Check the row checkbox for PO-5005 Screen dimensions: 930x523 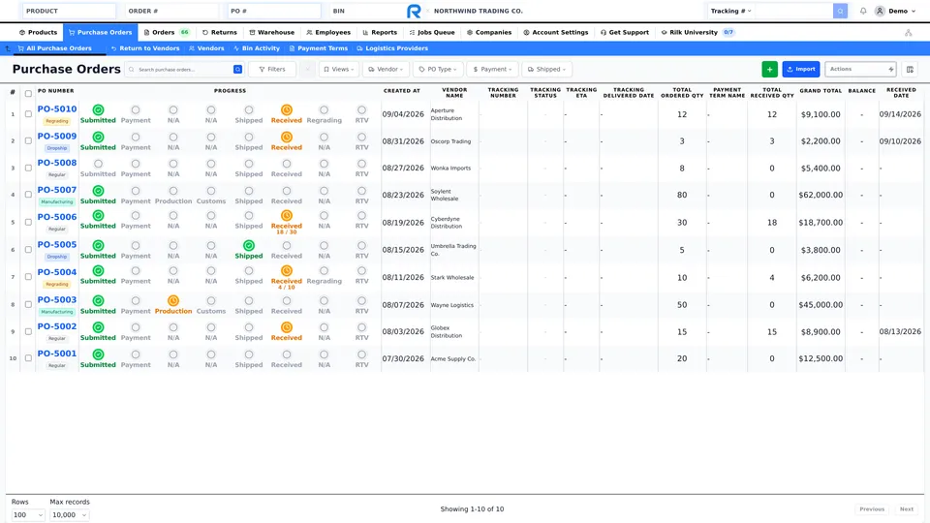click(x=28, y=250)
